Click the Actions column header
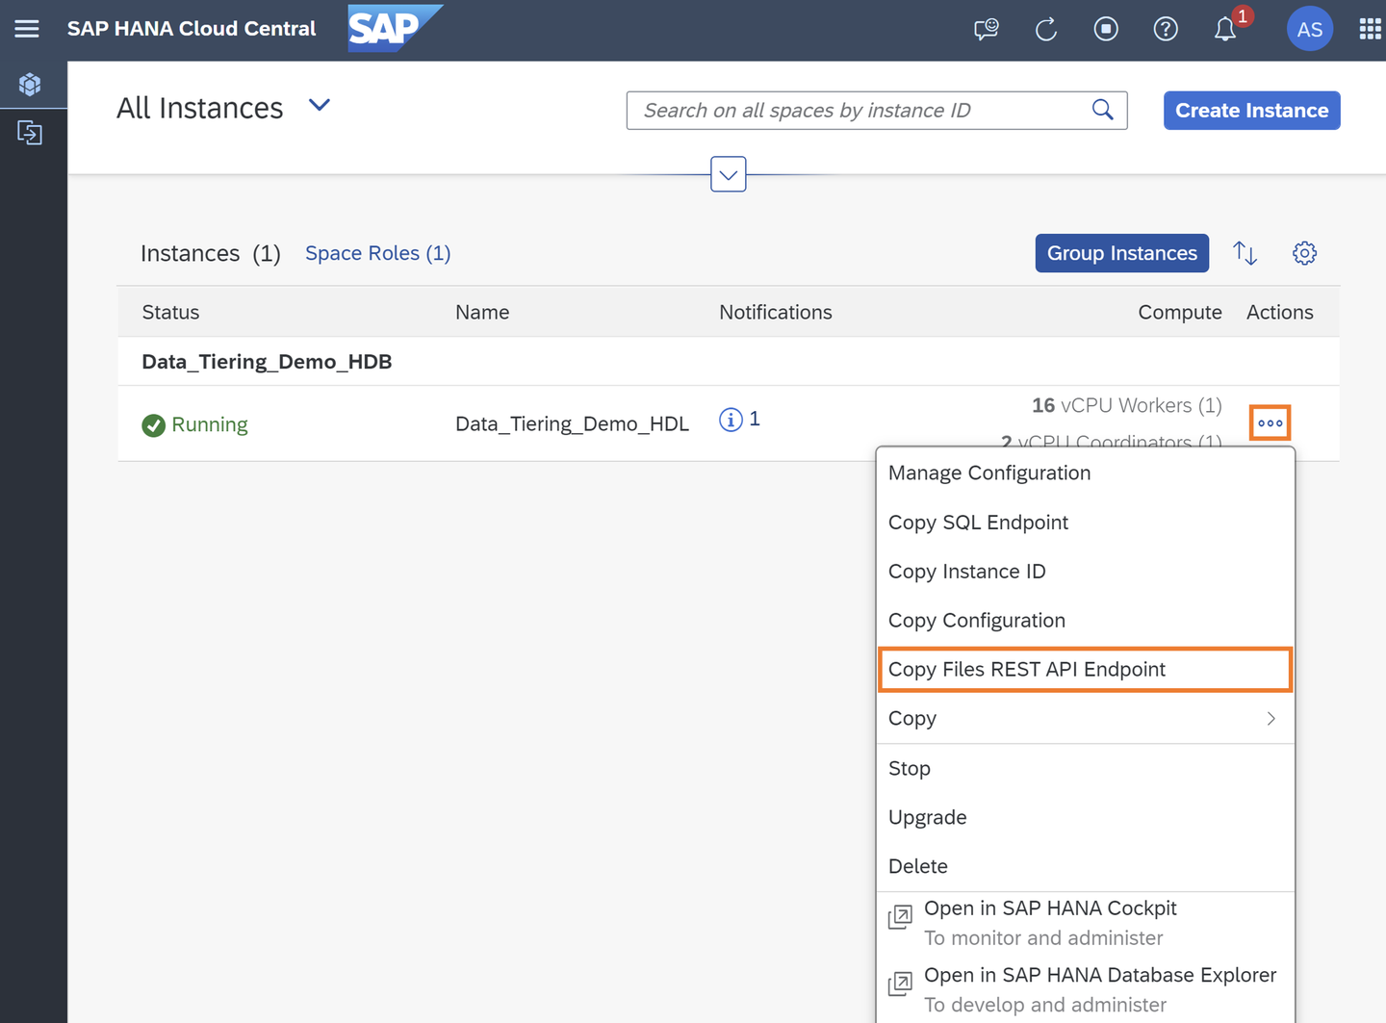1386x1023 pixels. pyautogui.click(x=1280, y=312)
